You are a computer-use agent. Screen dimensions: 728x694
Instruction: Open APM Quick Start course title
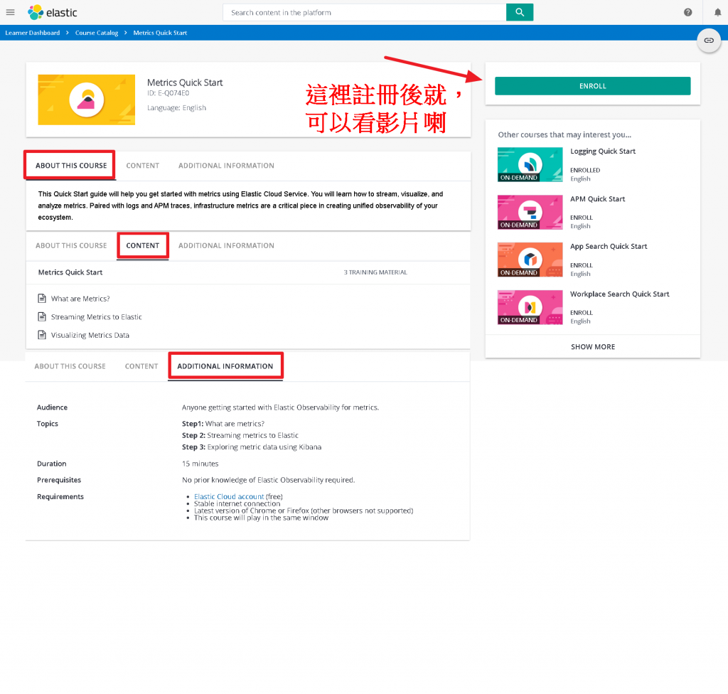(x=597, y=199)
